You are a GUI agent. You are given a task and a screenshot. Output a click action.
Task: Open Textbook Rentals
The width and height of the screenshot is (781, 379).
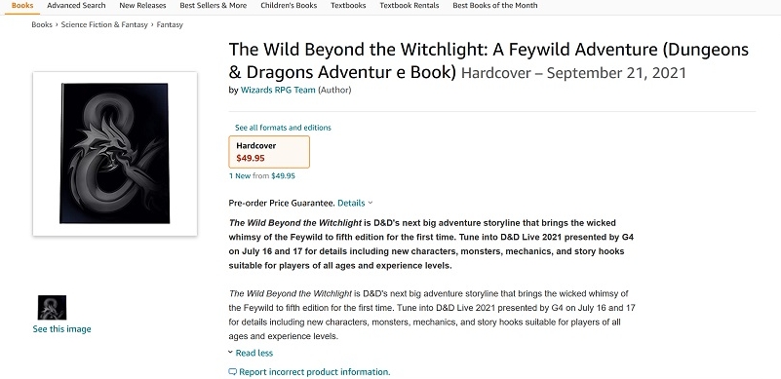coord(410,6)
